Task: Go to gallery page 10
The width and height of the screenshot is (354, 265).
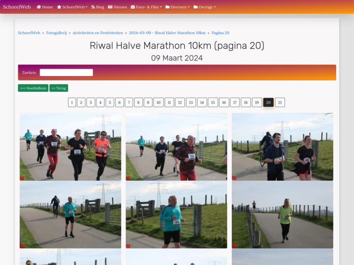Action: pyautogui.click(x=158, y=102)
